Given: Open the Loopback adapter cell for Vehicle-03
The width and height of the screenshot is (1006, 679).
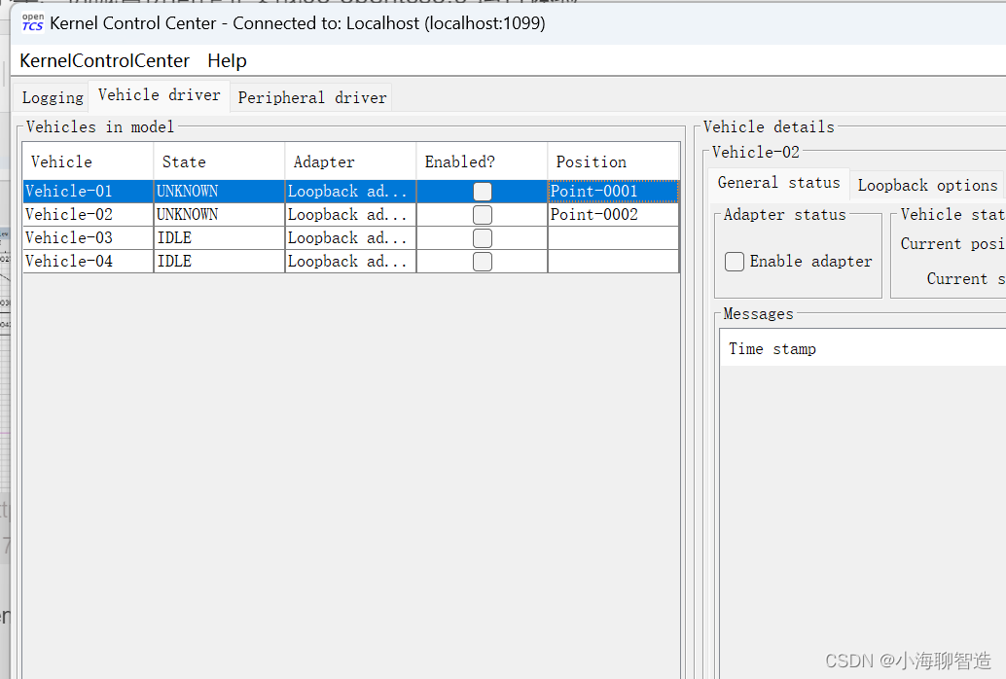Looking at the screenshot, I should 351,238.
